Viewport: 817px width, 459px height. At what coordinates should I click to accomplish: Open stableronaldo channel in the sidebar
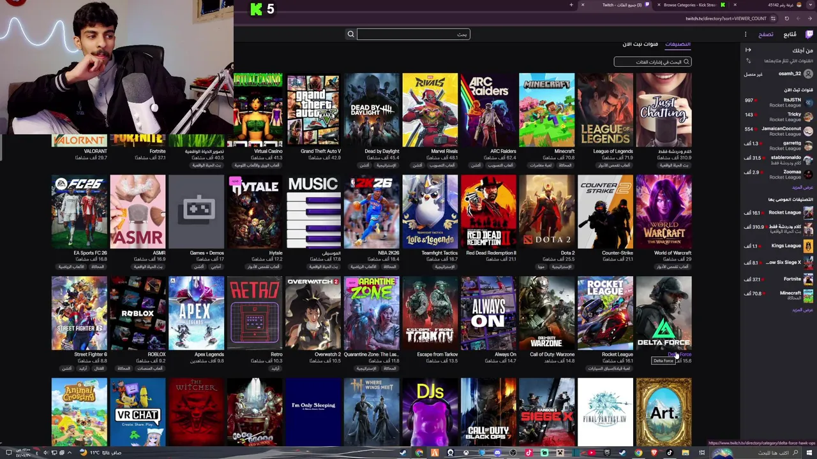click(779, 159)
